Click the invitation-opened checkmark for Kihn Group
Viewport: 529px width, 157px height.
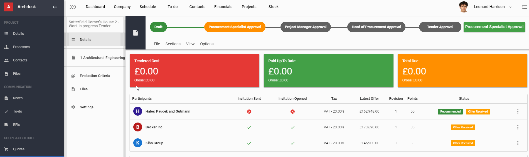pos(292,143)
